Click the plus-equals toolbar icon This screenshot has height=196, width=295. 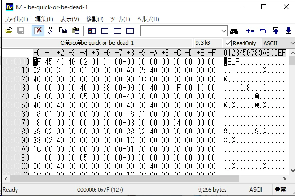[250, 31]
